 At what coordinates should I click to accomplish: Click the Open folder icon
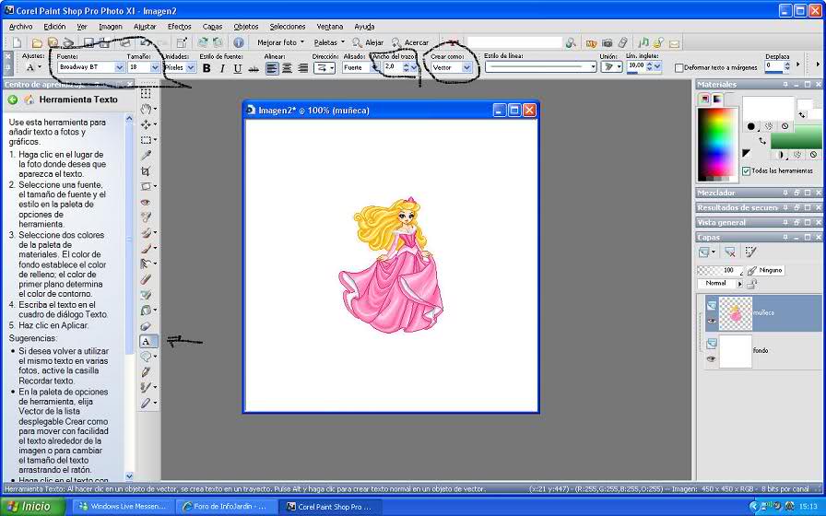37,42
